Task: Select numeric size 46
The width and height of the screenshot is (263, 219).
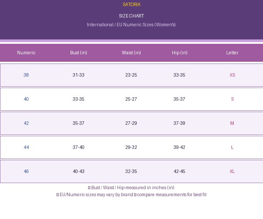Action: [26, 171]
